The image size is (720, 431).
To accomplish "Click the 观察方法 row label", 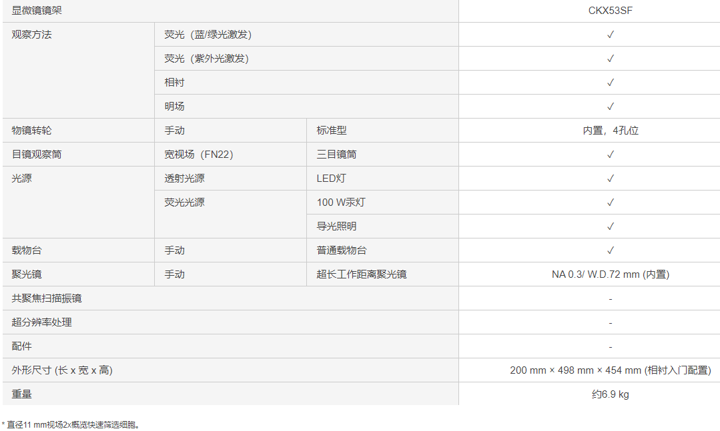I will point(32,35).
